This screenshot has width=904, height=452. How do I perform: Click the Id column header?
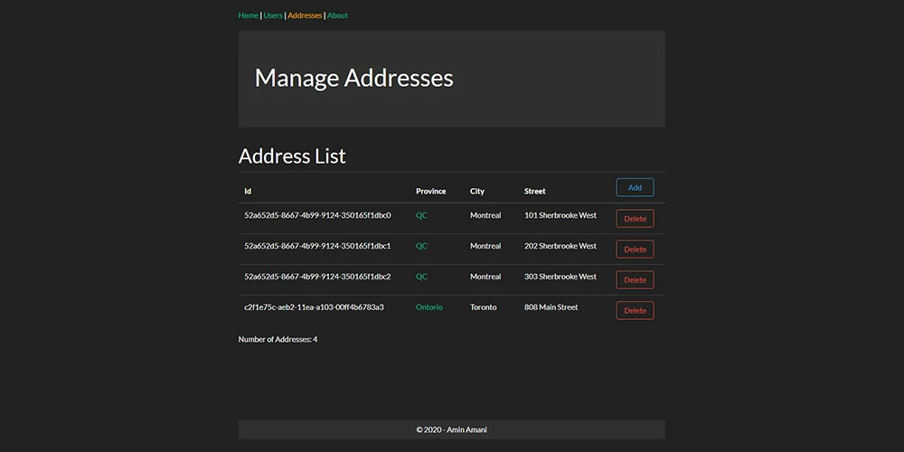click(248, 192)
